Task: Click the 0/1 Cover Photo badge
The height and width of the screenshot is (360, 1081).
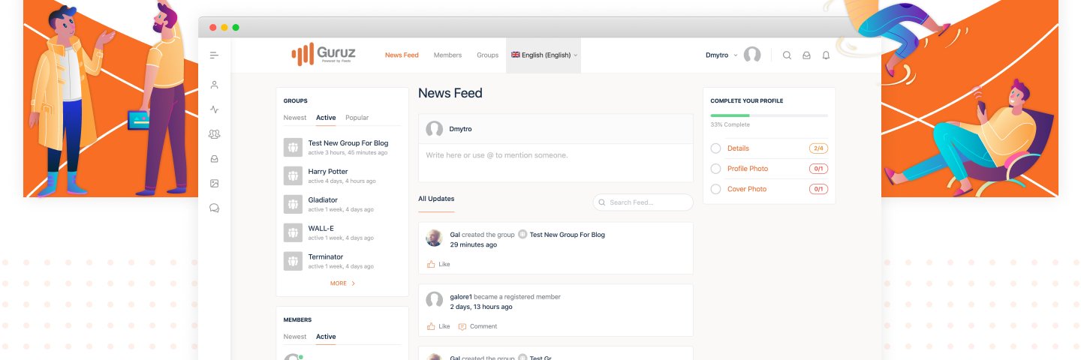Action: (818, 189)
